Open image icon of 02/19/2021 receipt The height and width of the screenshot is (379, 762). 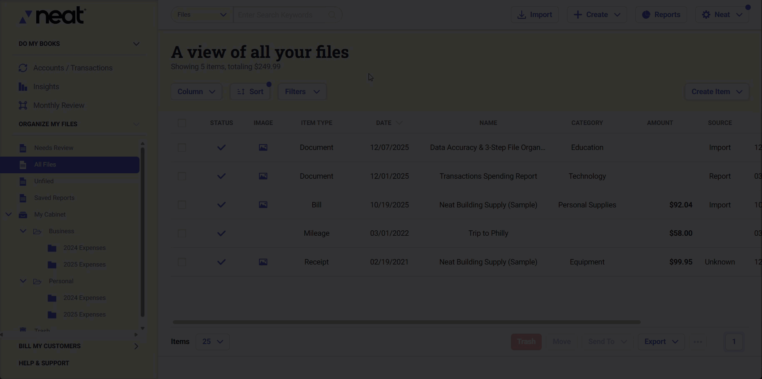(263, 262)
